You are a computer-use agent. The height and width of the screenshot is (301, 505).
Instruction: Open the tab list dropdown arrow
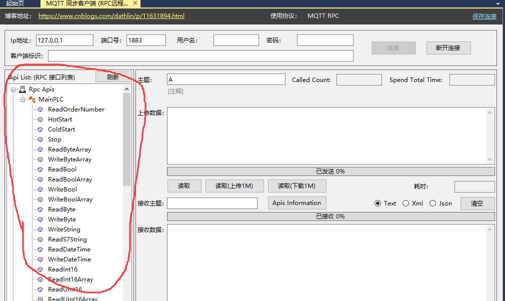(497, 4)
